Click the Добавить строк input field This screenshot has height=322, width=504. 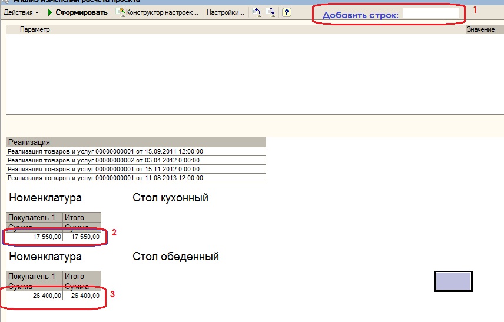point(430,13)
